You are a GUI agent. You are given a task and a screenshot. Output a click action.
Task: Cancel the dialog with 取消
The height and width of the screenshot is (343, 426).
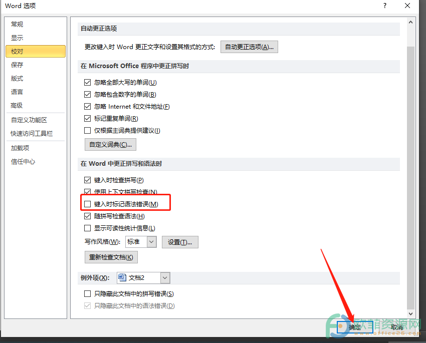point(396,327)
